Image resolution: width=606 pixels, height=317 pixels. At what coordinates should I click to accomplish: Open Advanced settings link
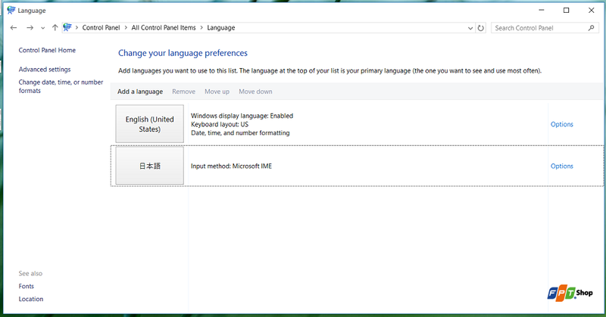[45, 70]
